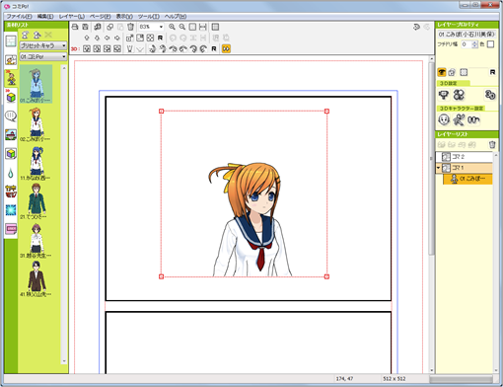Screen dimensions: 503x387
Task: Expand the 01.コミPo! character set dropdown
Action: tap(43, 56)
